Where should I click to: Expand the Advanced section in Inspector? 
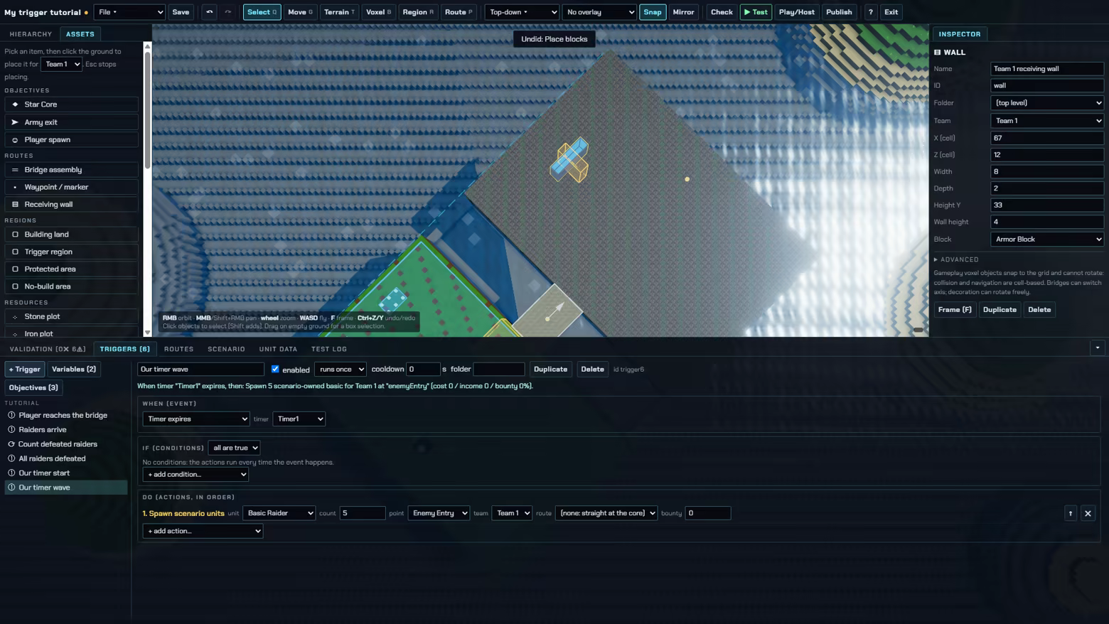(x=956, y=260)
